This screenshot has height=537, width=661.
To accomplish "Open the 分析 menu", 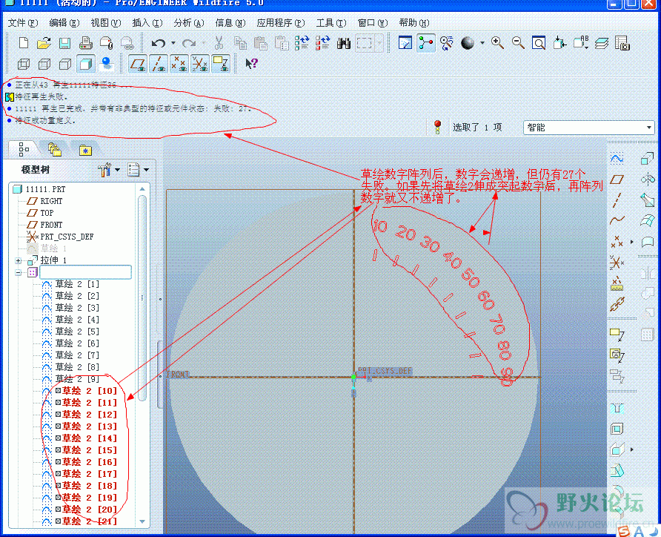I will [x=189, y=23].
